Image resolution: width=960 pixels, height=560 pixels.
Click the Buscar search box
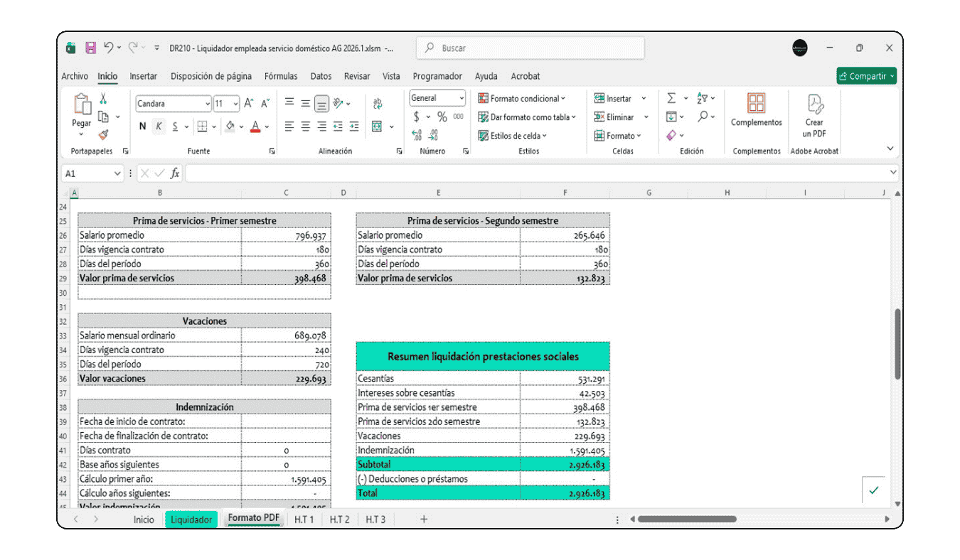pos(530,48)
